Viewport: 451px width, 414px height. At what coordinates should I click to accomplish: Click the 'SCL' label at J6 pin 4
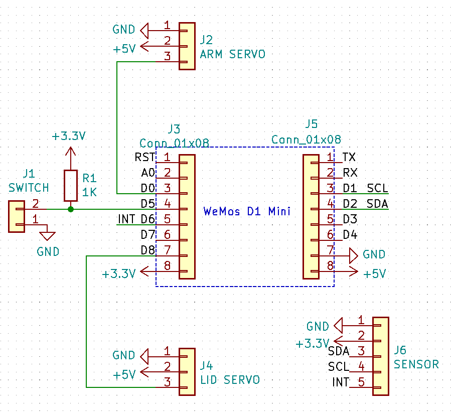pos(339,366)
